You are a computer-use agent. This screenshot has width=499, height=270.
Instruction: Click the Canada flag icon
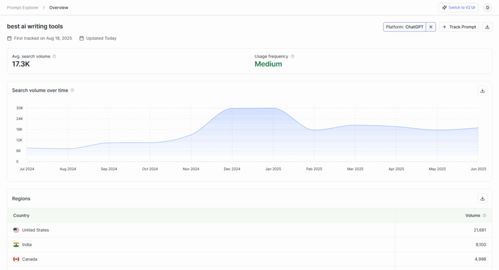pos(16,259)
